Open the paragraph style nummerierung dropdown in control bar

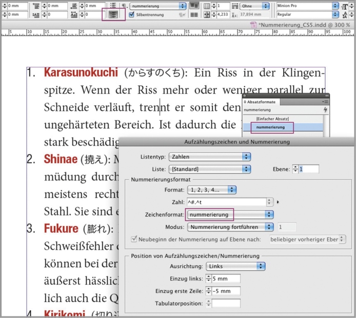coord(158,6)
